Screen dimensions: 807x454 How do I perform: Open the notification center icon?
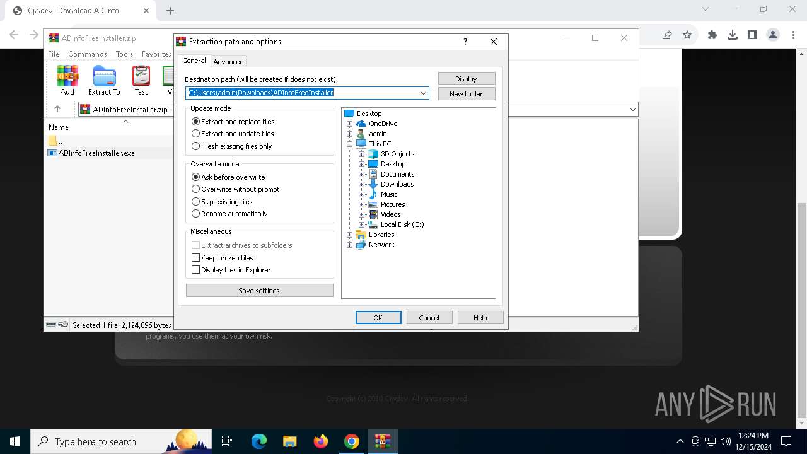(x=786, y=441)
